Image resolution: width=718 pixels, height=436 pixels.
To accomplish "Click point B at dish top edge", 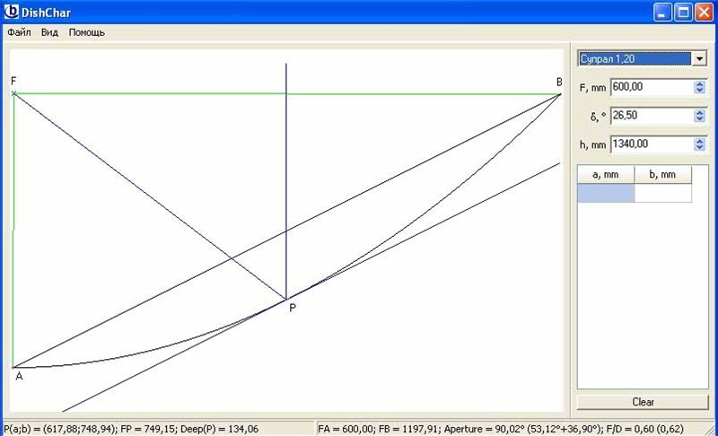I will point(559,95).
